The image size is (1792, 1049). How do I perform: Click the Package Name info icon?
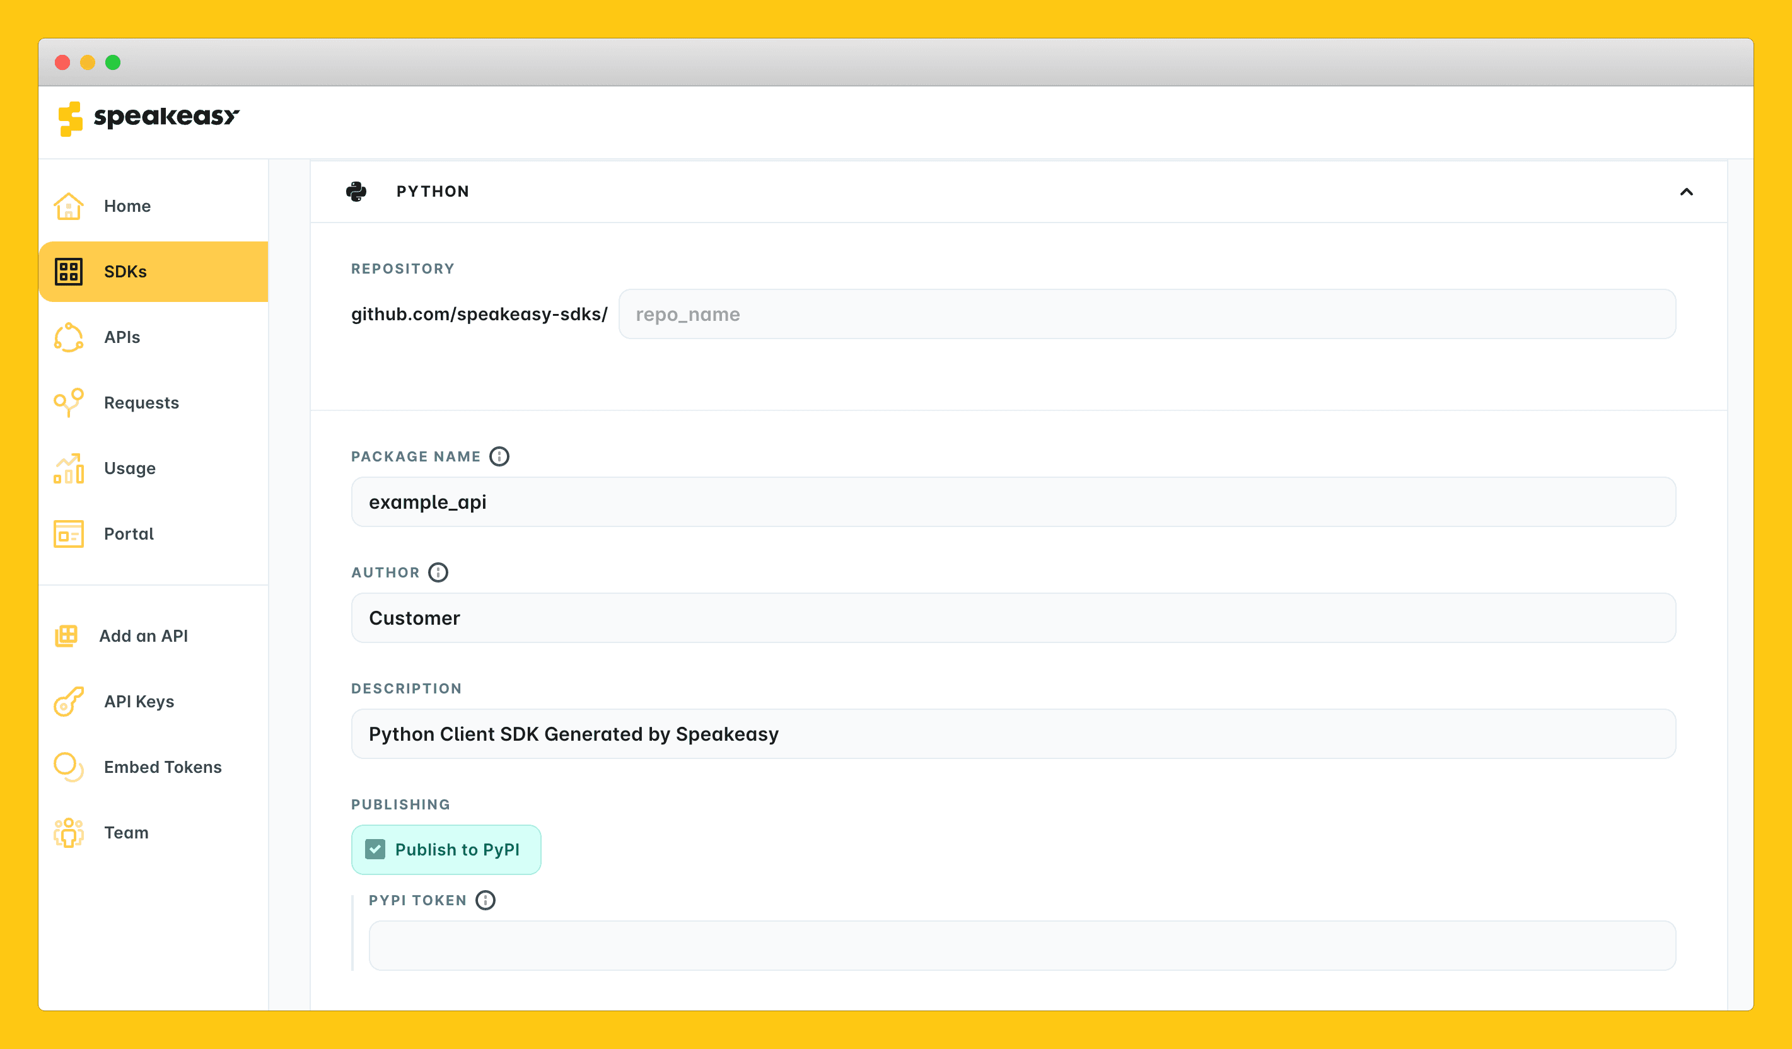(499, 456)
